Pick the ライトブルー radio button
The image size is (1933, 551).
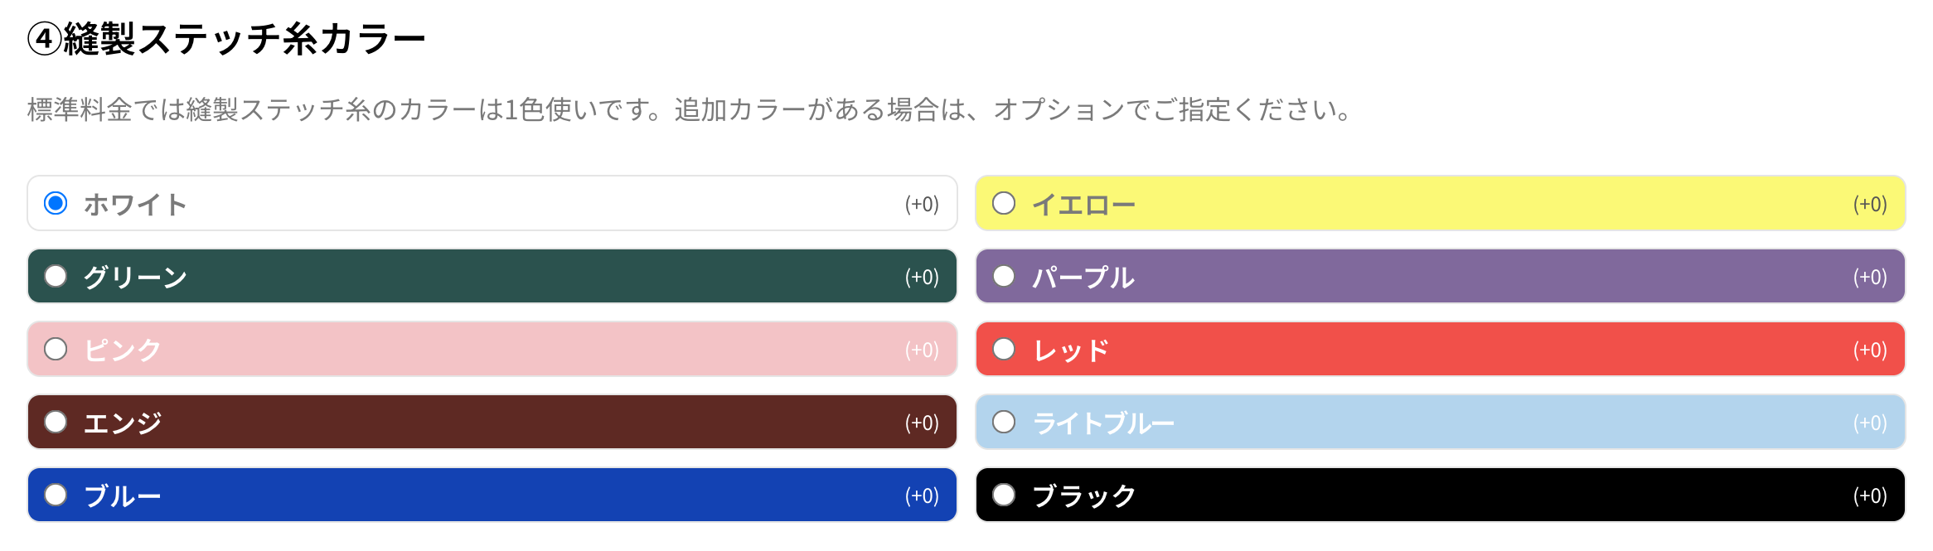(1004, 422)
